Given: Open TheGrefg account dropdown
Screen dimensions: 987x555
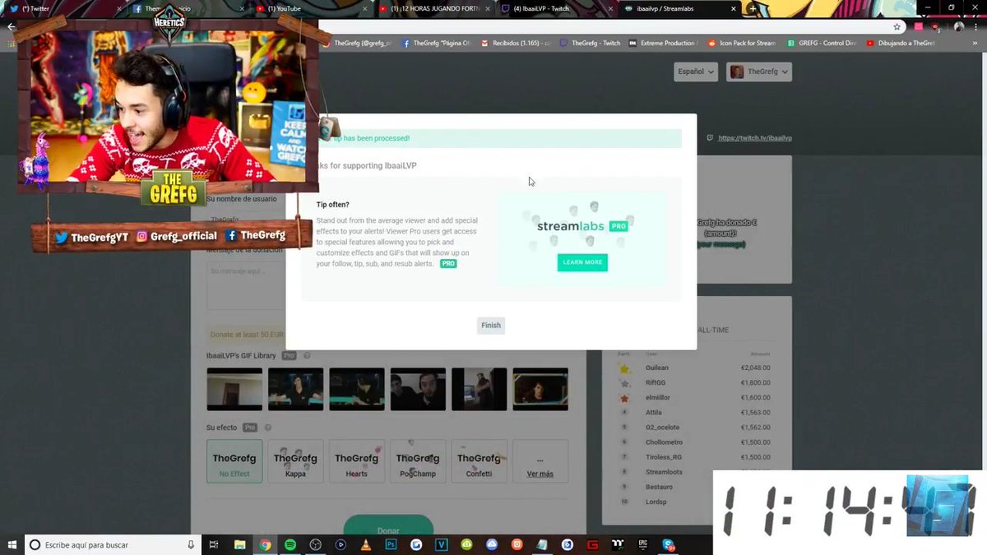Looking at the screenshot, I should click(759, 72).
